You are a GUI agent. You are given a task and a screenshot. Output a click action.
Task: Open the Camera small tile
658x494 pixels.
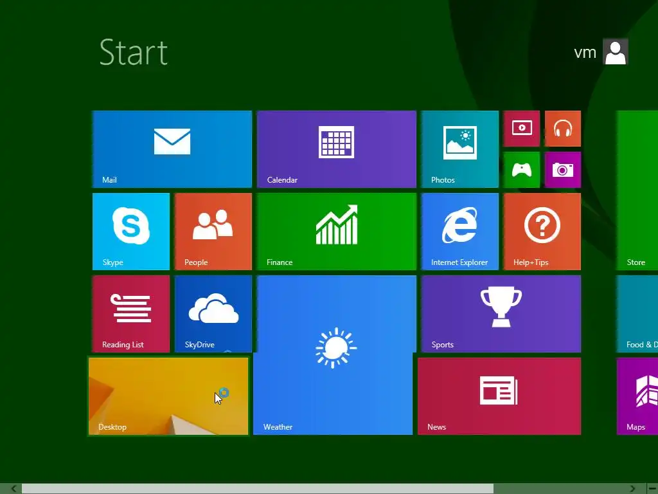pyautogui.click(x=563, y=170)
